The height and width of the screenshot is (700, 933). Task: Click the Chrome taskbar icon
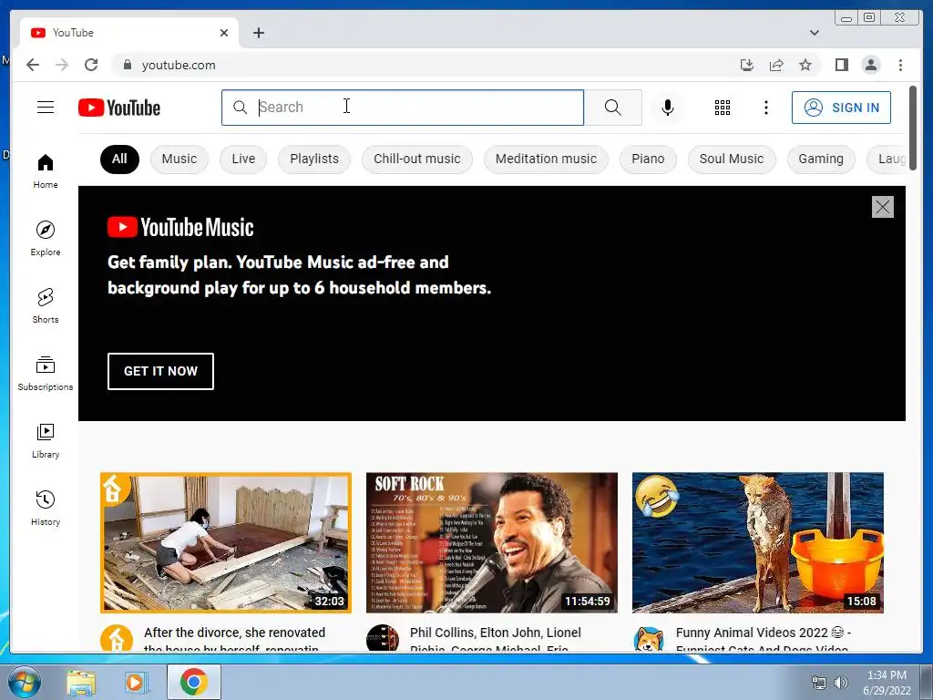(193, 682)
